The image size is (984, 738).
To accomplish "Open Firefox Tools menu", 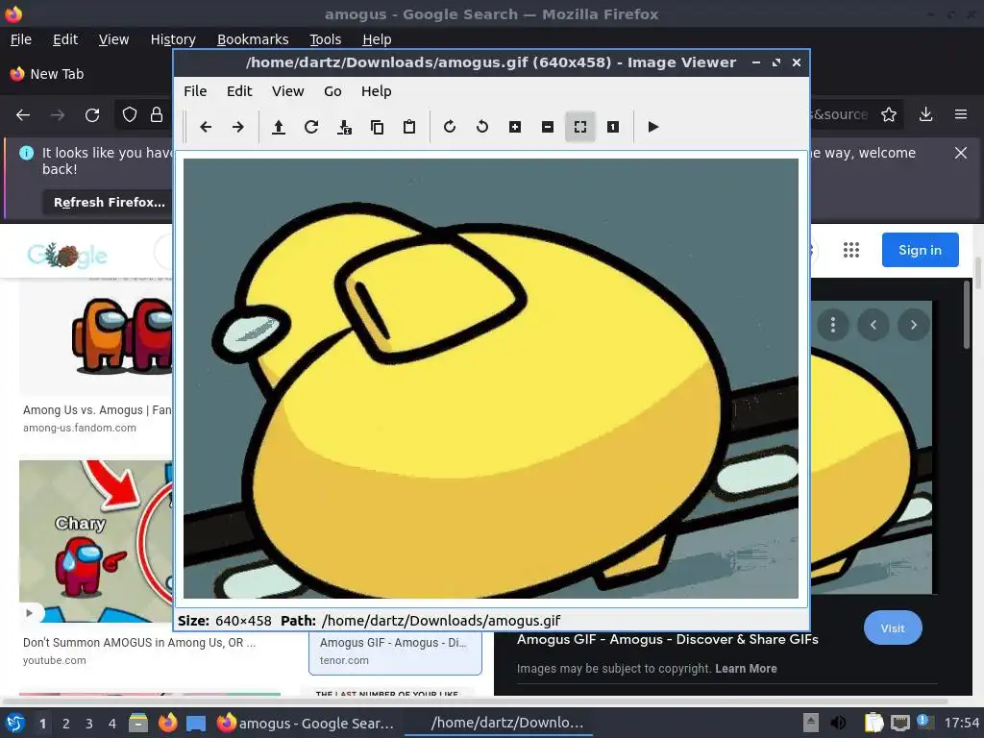I will point(325,39).
